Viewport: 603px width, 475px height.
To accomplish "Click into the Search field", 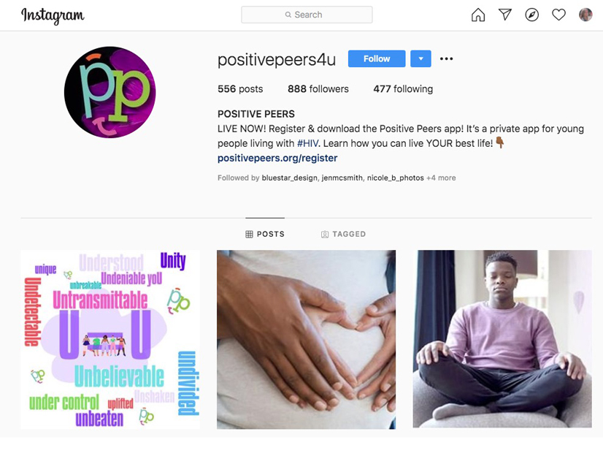I will [x=307, y=15].
